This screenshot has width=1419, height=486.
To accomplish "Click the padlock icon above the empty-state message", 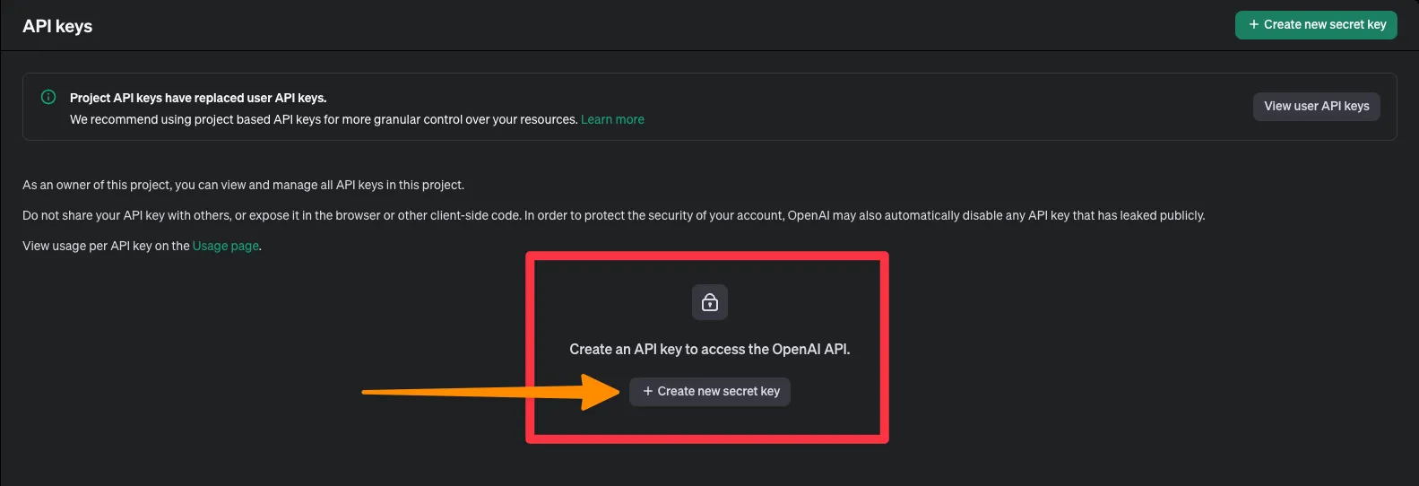I will click(x=710, y=302).
